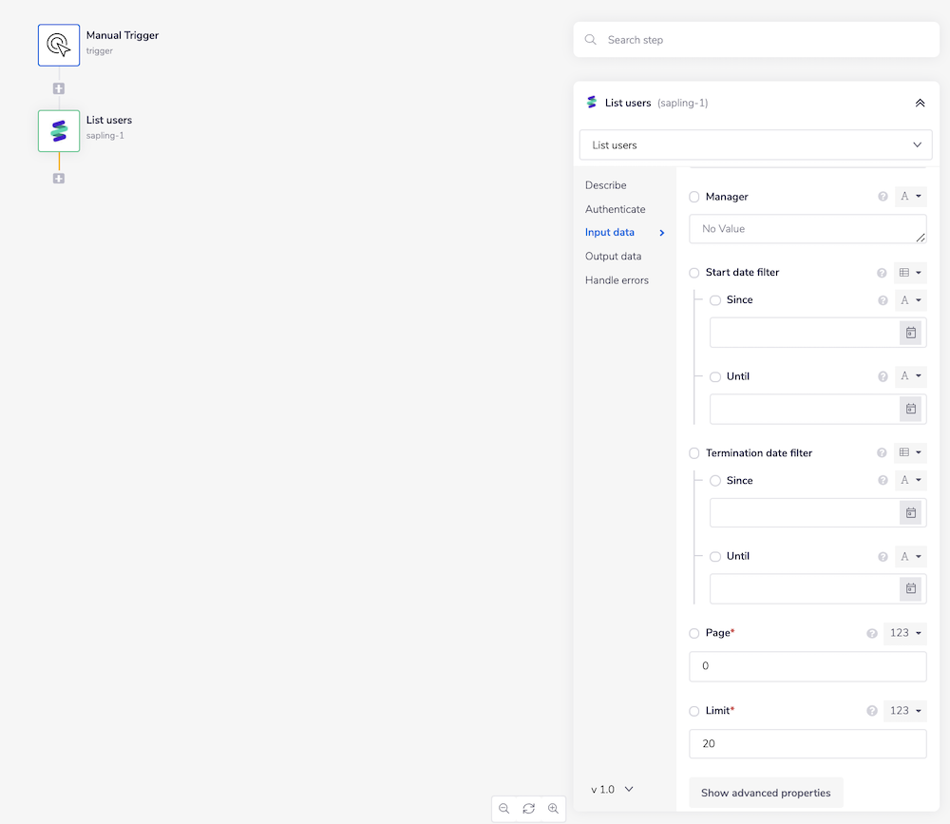This screenshot has height=824, width=950.
Task: Click the plus icon below List users node
Action: pyautogui.click(x=59, y=179)
